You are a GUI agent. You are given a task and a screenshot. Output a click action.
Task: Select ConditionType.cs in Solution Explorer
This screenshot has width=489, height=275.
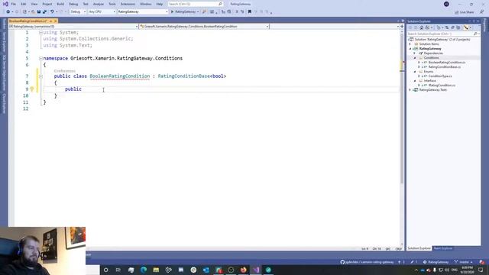(440, 76)
